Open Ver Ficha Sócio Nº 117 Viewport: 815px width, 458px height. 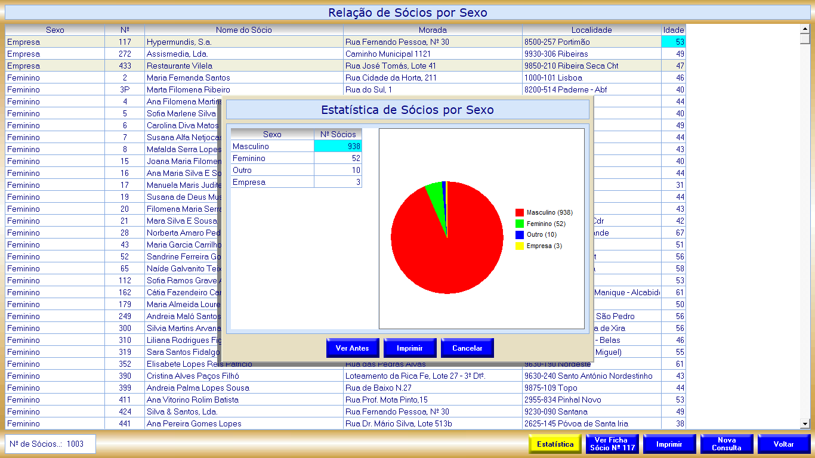612,444
